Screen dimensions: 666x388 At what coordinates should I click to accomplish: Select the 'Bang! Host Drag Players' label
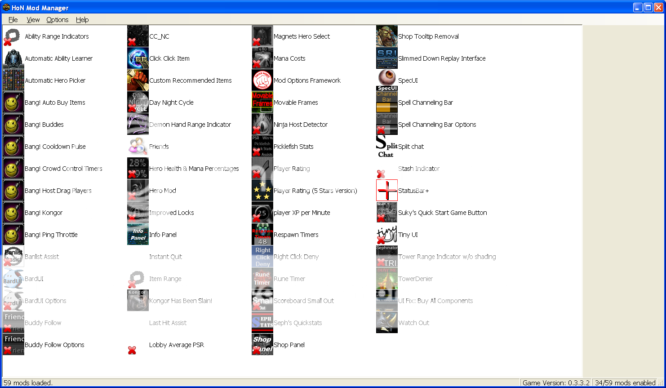(58, 191)
